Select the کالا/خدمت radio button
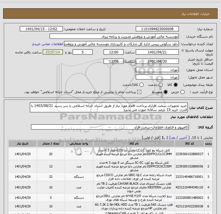The width and height of the screenshot is (221, 214). click(x=141, y=85)
